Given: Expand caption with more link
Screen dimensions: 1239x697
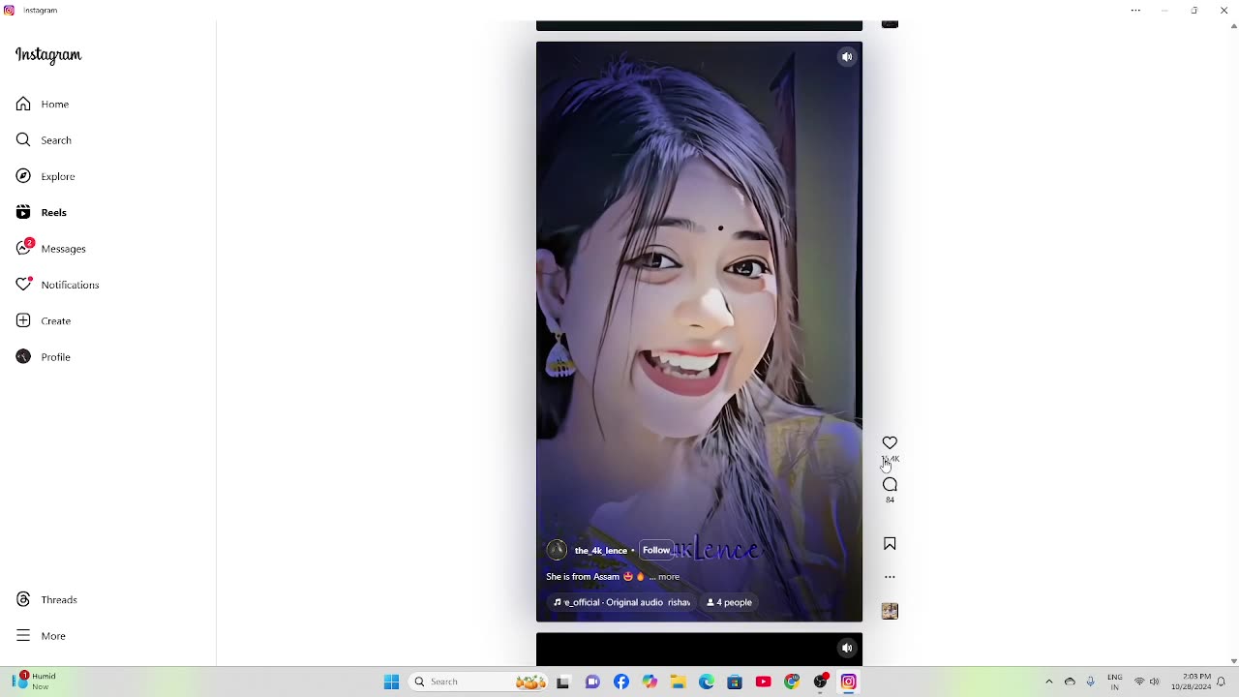Looking at the screenshot, I should [x=669, y=577].
